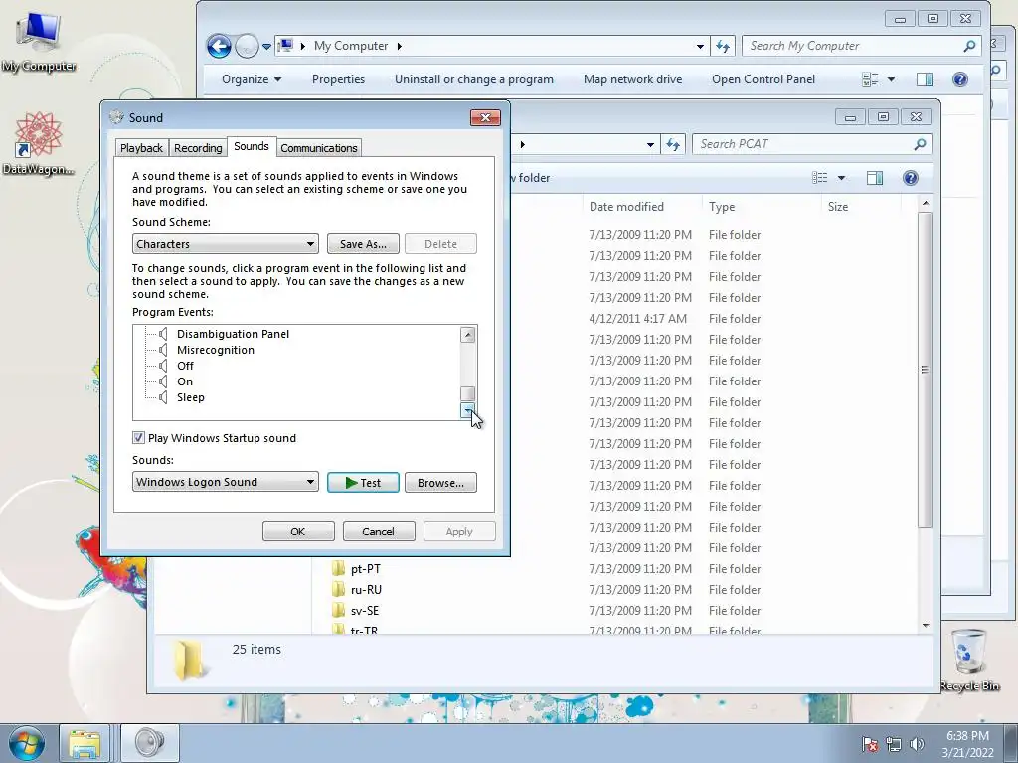Switch to the Recording tab

198,148
